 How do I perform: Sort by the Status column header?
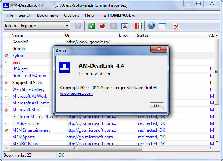pyautogui.click(x=172, y=35)
